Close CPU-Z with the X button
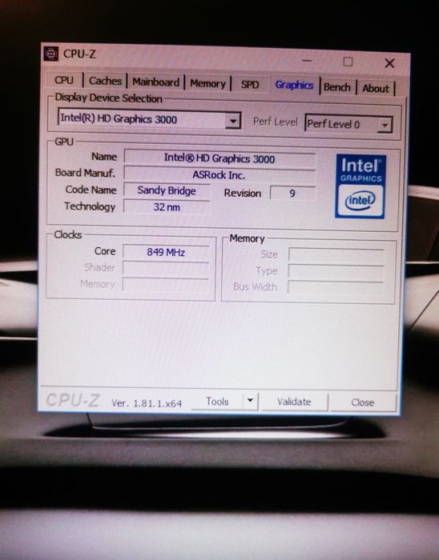This screenshot has width=439, height=560. (389, 63)
